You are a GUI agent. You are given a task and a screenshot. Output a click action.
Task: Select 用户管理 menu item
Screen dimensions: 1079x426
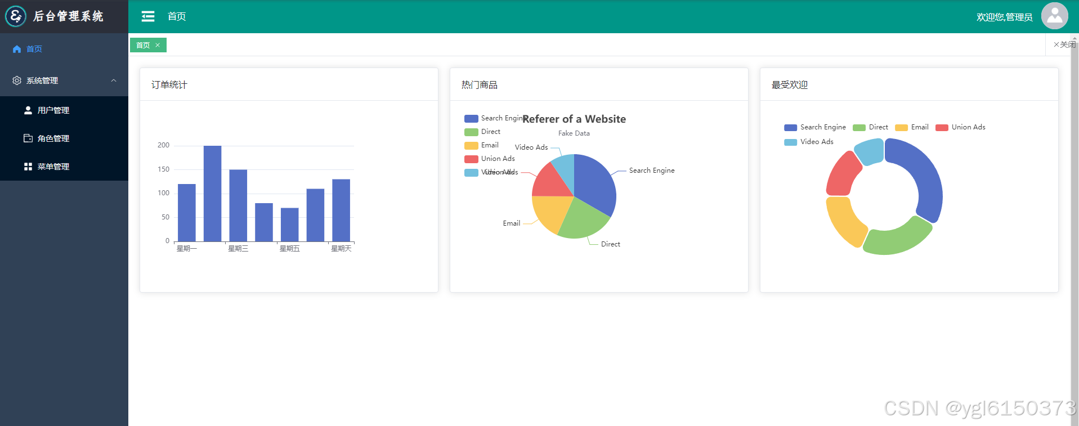point(64,110)
